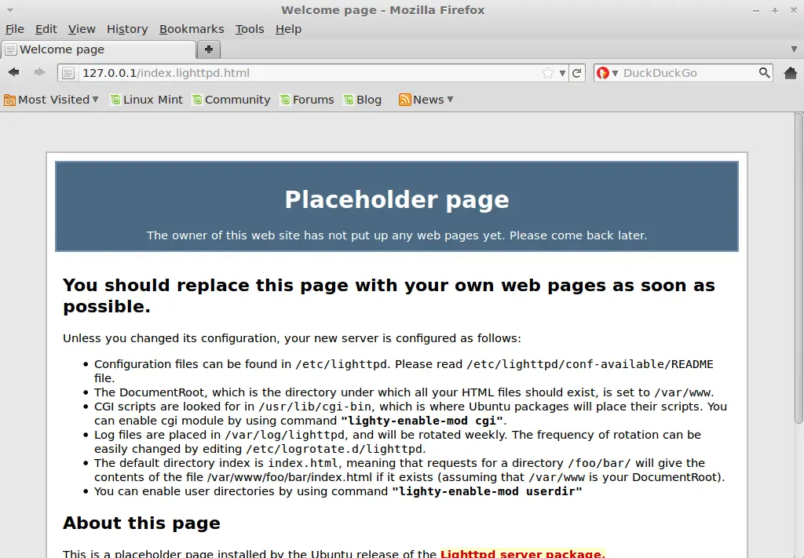Click the 'The default directory index' bullet text

pos(409,470)
